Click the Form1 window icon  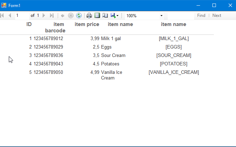click(x=4, y=5)
